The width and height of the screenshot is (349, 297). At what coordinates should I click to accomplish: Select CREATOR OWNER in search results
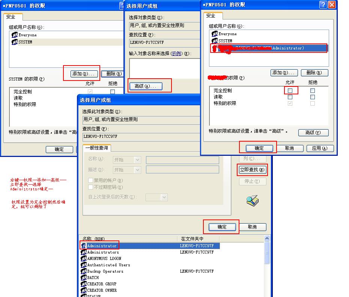(150, 290)
